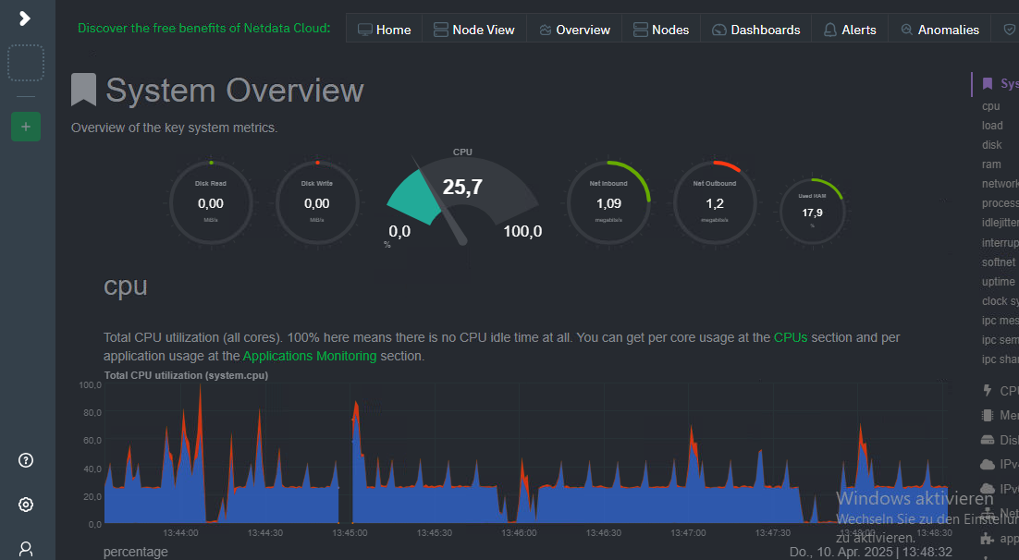
Task: Jump to cpu in right menu
Action: (990, 106)
